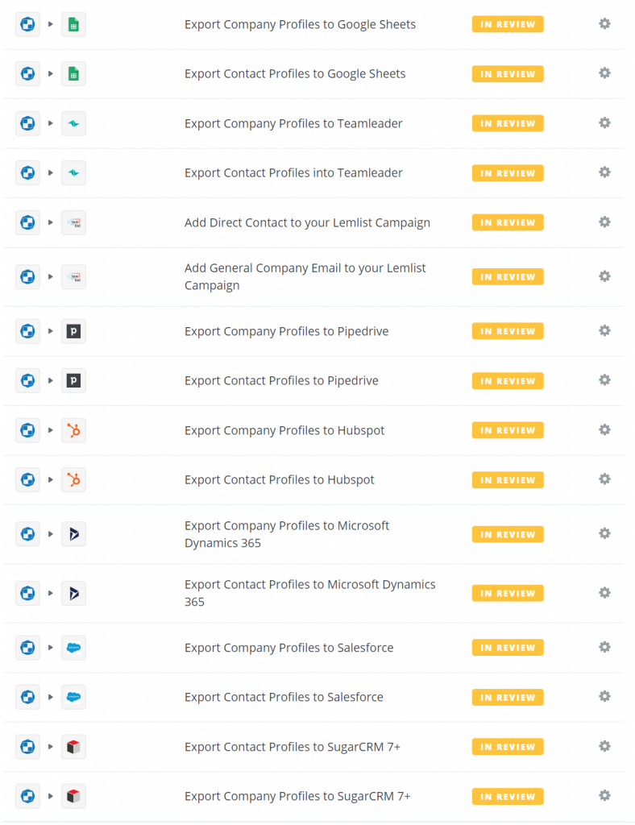Image resolution: width=635 pixels, height=825 pixels.
Task: Click Microsoft Dynamics icon for Export Contact Profiles
Action: coord(73,593)
